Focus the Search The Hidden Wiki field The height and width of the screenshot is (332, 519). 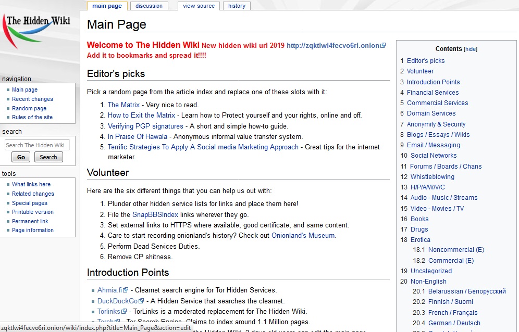[x=37, y=145]
